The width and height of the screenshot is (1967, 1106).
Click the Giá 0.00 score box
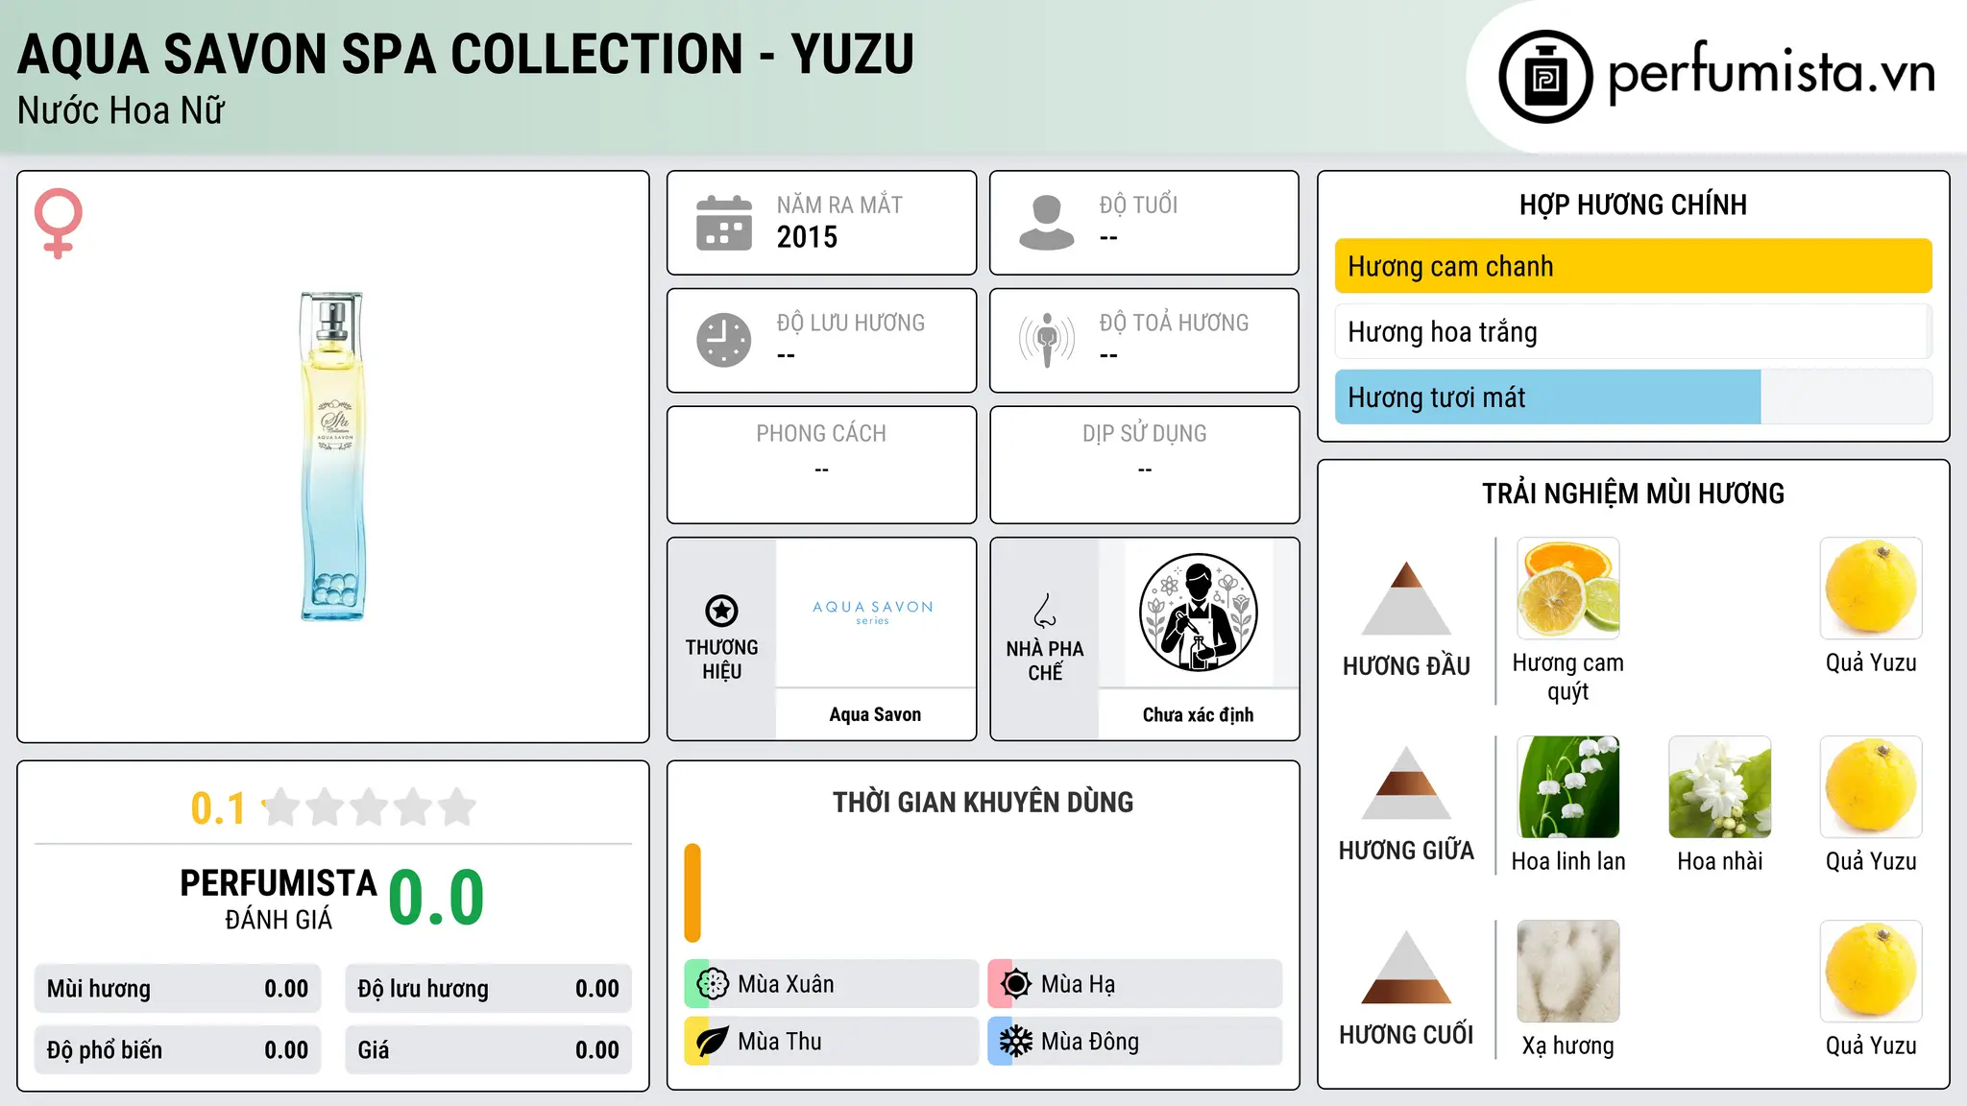click(489, 1050)
